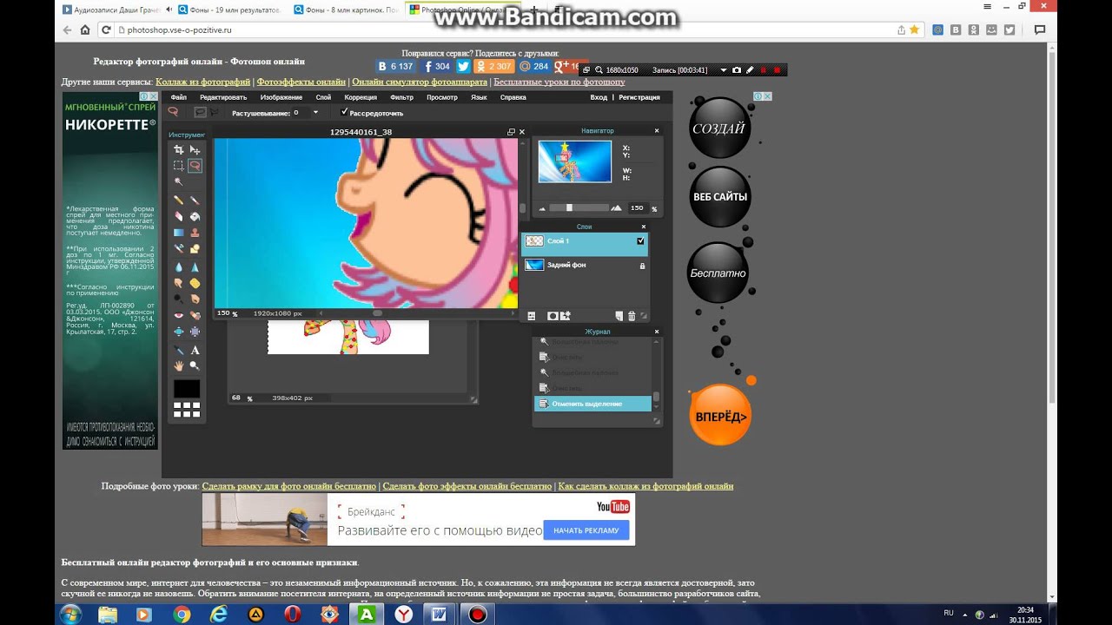
Task: Select the Zoom tool in toolbox
Action: (195, 365)
